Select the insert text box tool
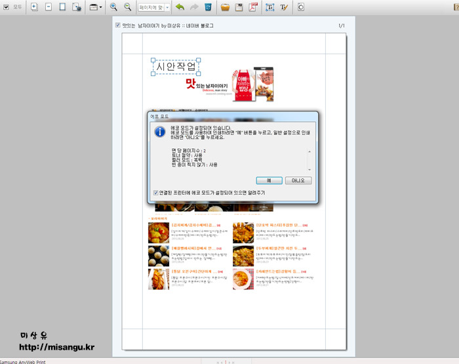This screenshot has height=364, width=459. (x=270, y=7)
